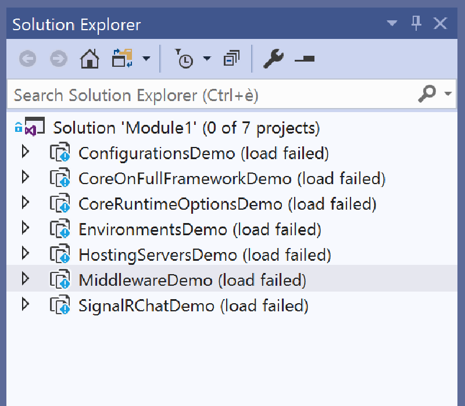Click the Forward navigation arrow icon

(x=58, y=59)
